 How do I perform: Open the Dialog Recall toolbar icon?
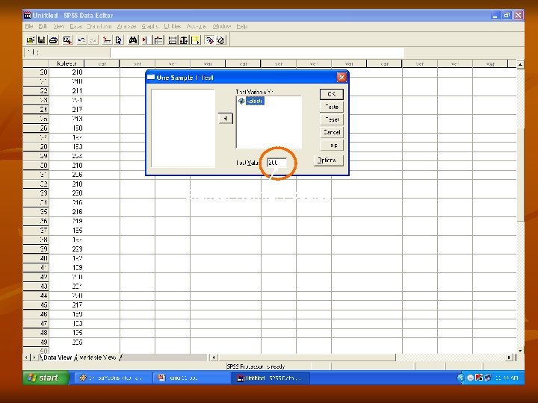(x=67, y=40)
